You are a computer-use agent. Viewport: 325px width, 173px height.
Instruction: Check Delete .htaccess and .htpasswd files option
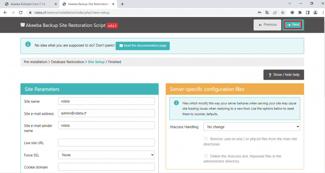point(206,156)
